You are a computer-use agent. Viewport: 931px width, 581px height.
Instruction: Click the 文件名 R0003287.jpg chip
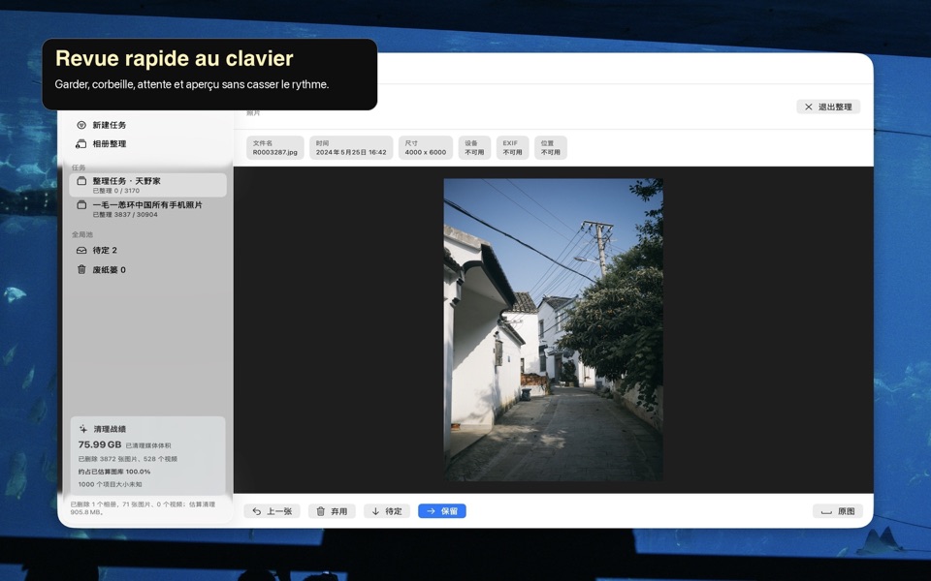(x=274, y=147)
